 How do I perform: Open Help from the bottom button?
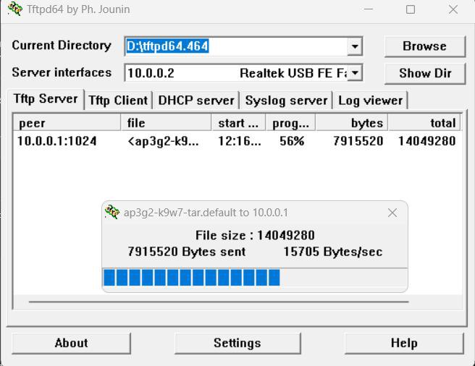coord(403,343)
